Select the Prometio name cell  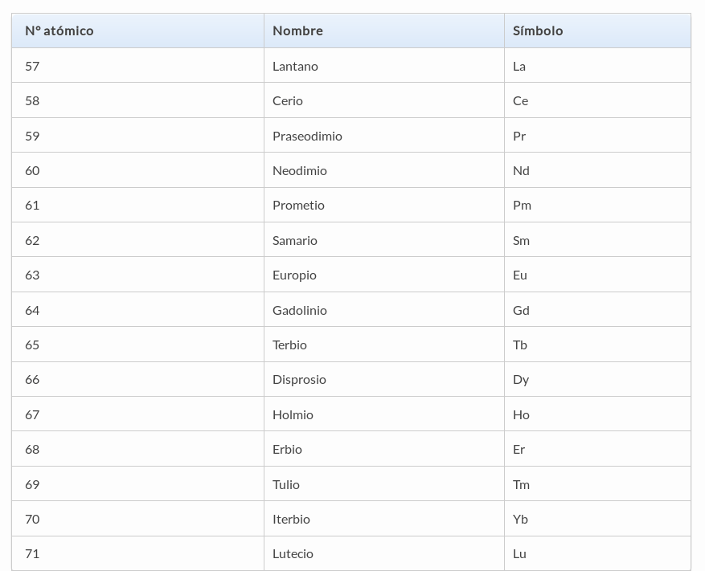(x=384, y=205)
